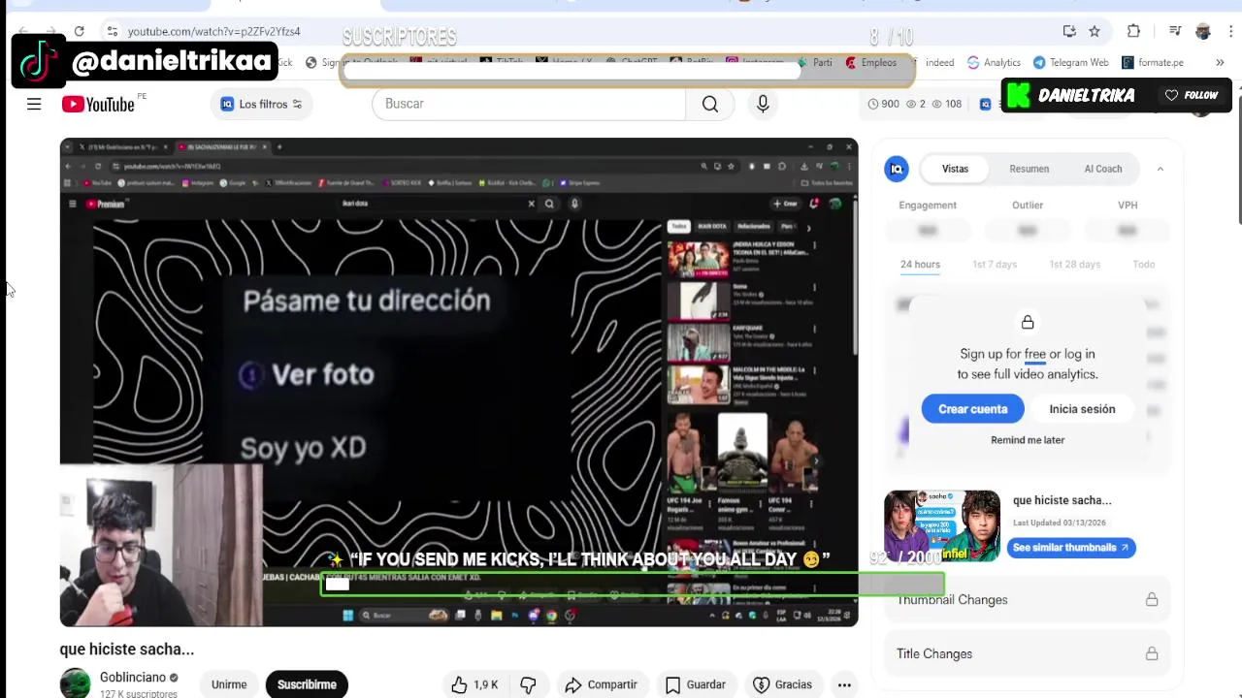This screenshot has width=1242, height=698.
Task: Open the Telegram Web bookmark
Action: (1071, 62)
